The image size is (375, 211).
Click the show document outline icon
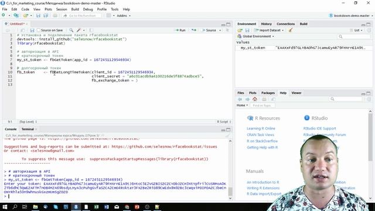(227, 30)
